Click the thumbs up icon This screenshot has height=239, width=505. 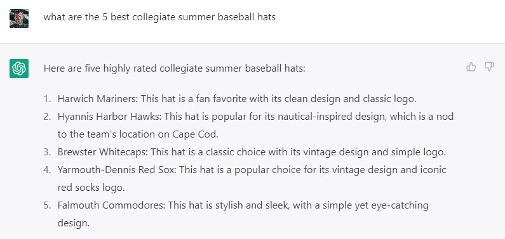pos(471,67)
